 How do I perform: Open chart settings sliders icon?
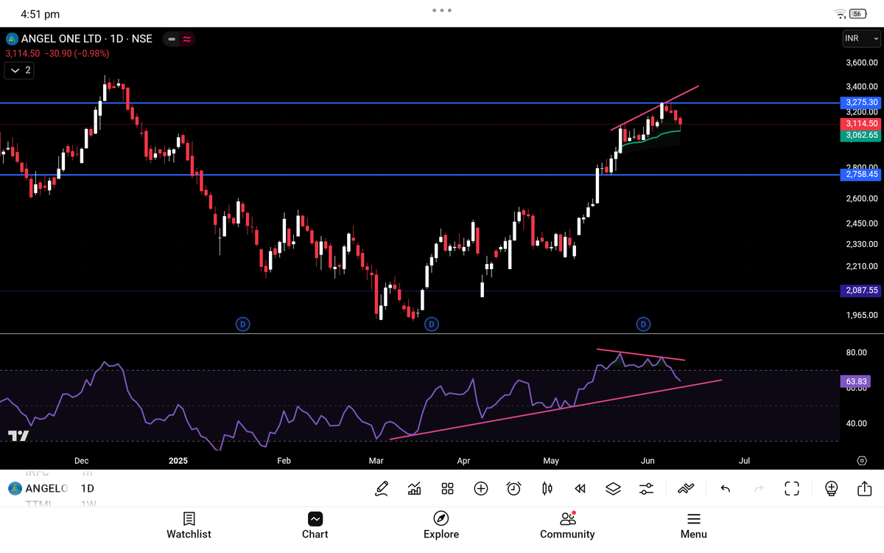pos(646,488)
